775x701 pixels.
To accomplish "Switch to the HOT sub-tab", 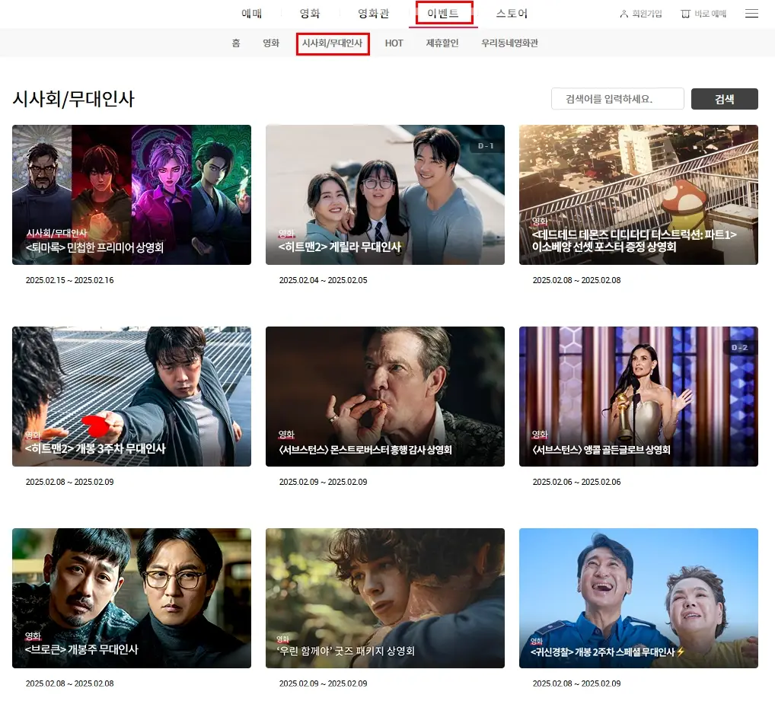I will click(394, 43).
